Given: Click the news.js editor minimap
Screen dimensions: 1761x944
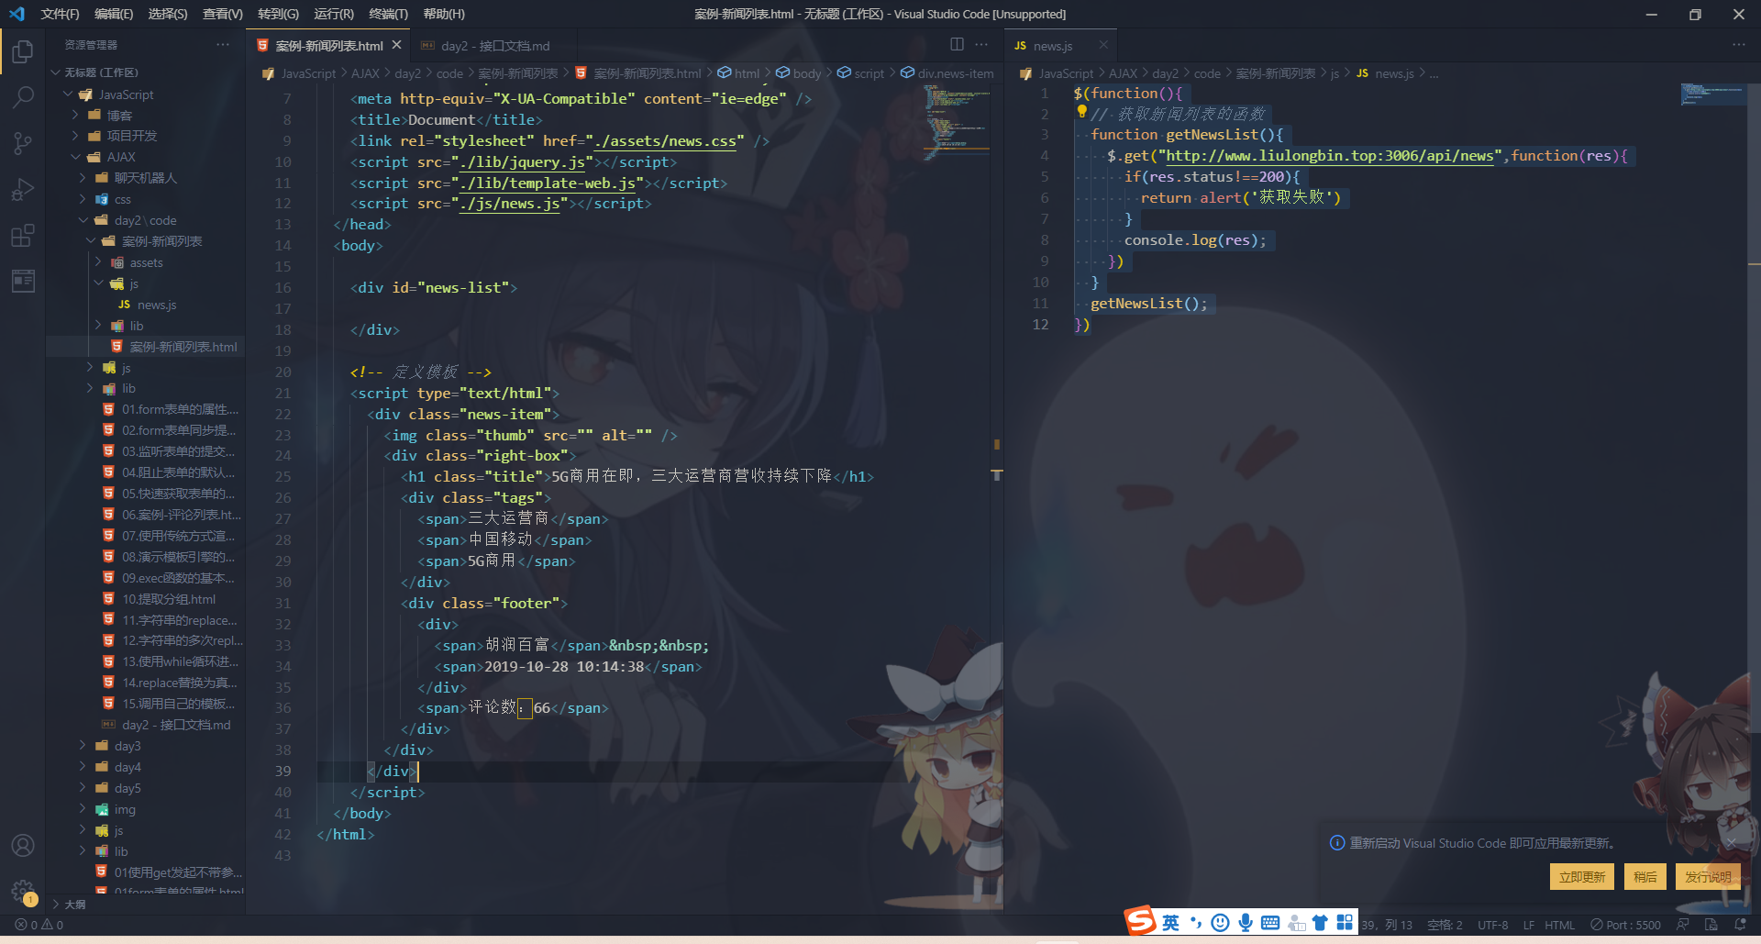Looking at the screenshot, I should click(1712, 94).
